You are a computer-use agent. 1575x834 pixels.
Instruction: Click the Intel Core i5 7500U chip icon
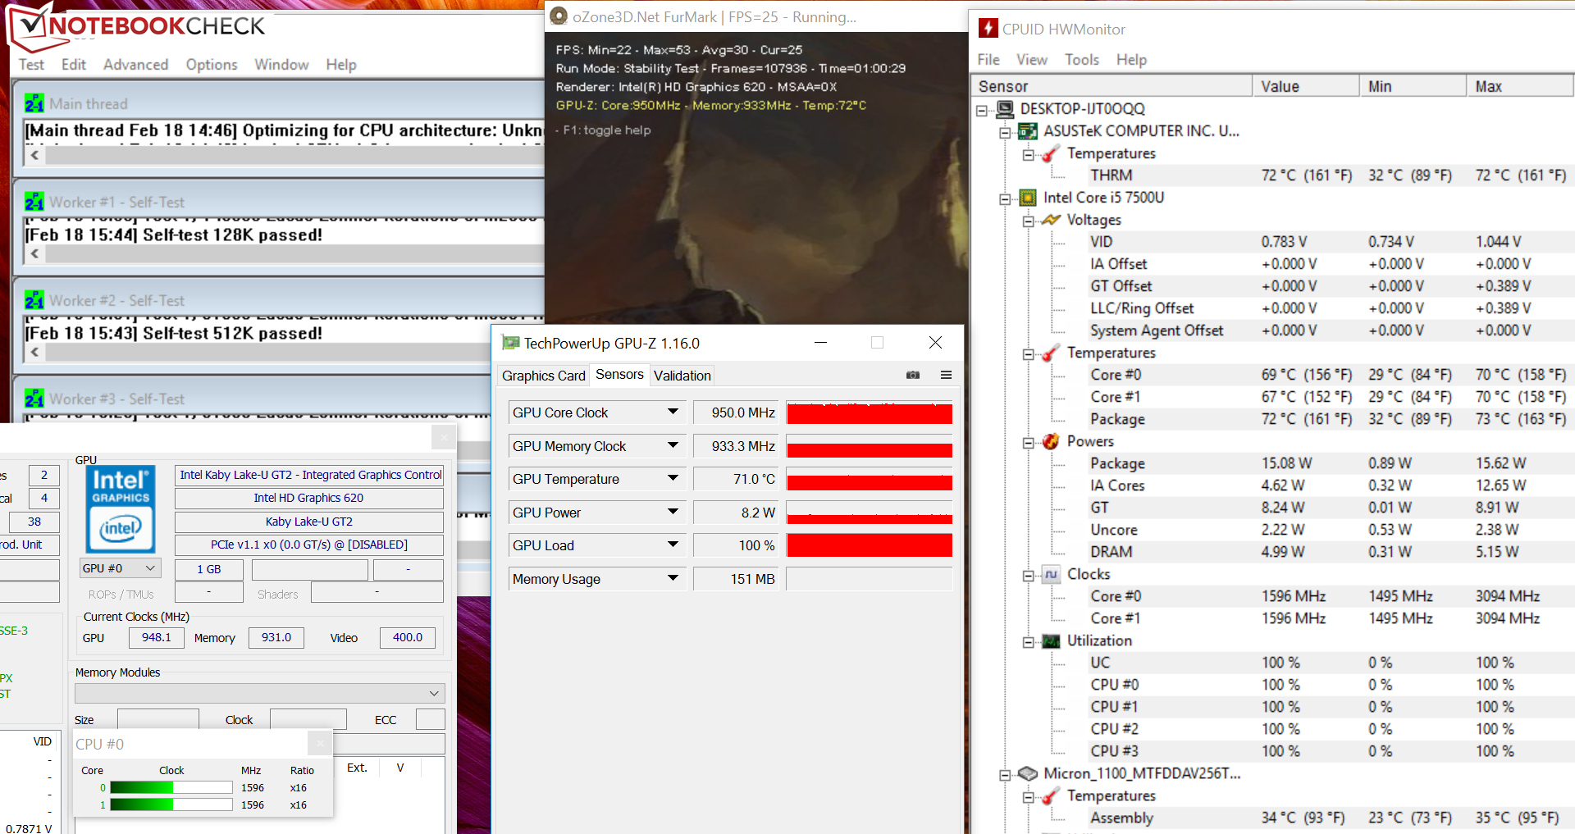[x=1028, y=198]
